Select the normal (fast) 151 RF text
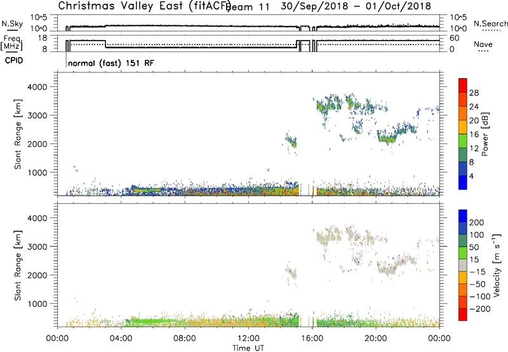The height and width of the screenshot is (352, 508). [x=111, y=63]
